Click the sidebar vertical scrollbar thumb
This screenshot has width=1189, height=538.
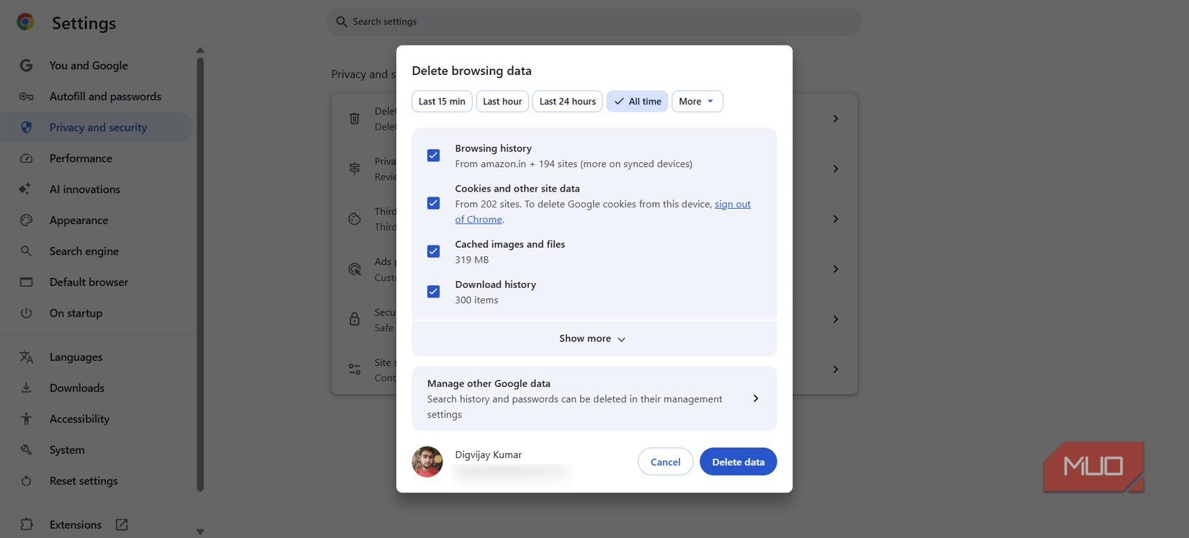point(200,274)
